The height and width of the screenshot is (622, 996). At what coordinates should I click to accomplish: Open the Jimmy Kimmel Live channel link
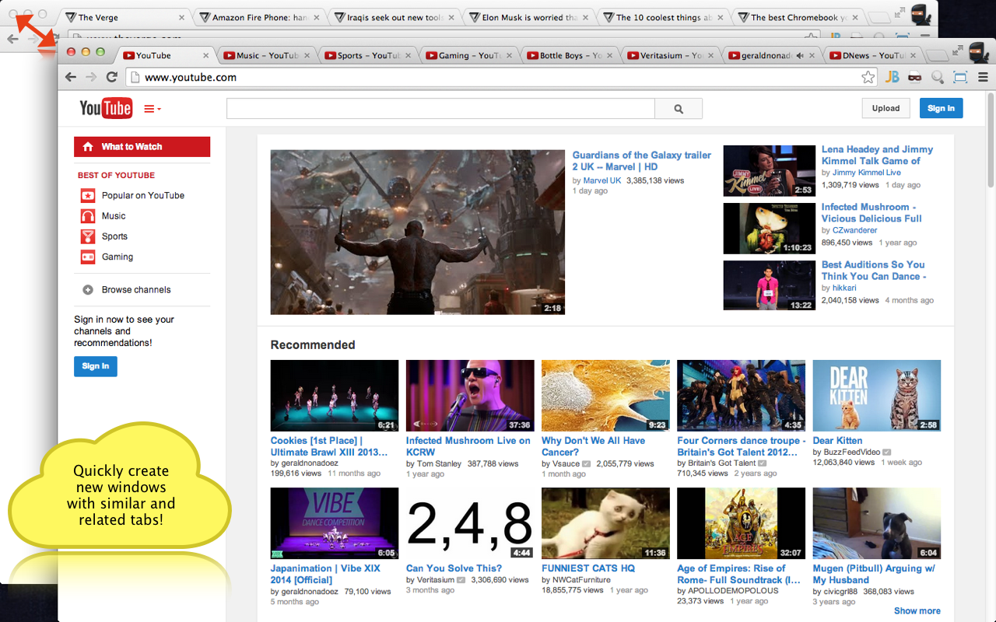pyautogui.click(x=867, y=173)
